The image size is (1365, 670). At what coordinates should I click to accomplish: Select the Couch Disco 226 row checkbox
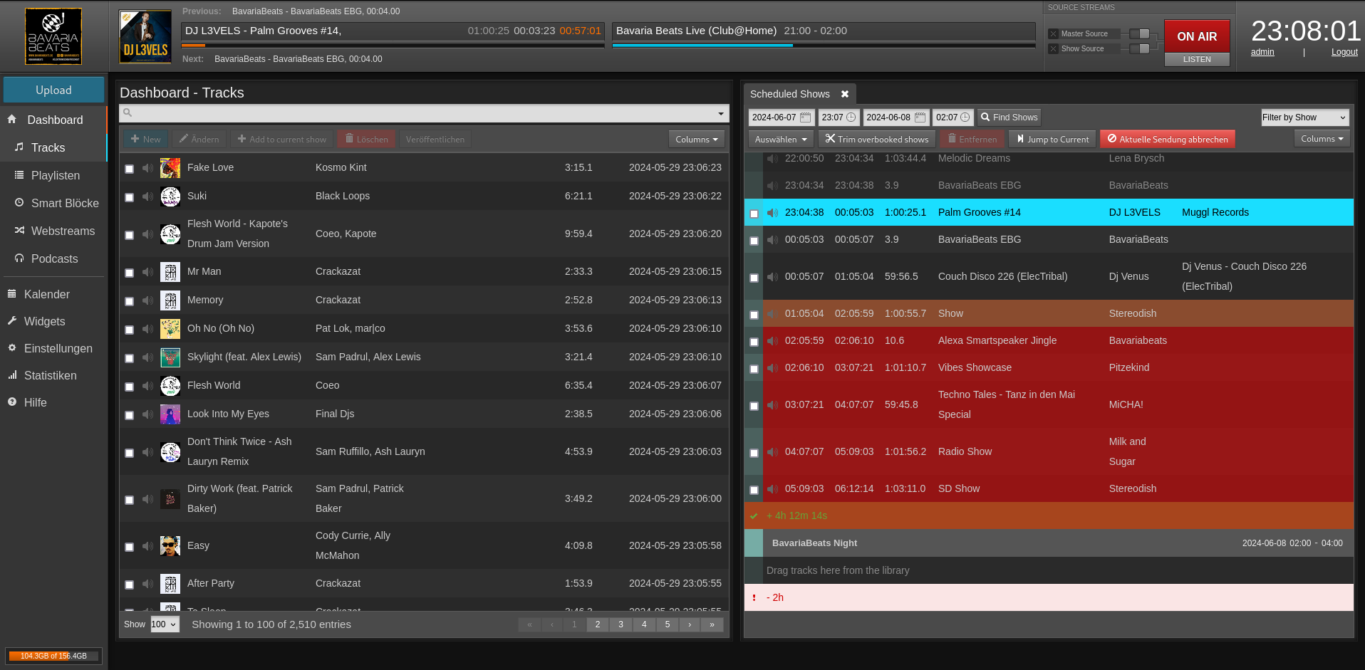click(x=754, y=278)
